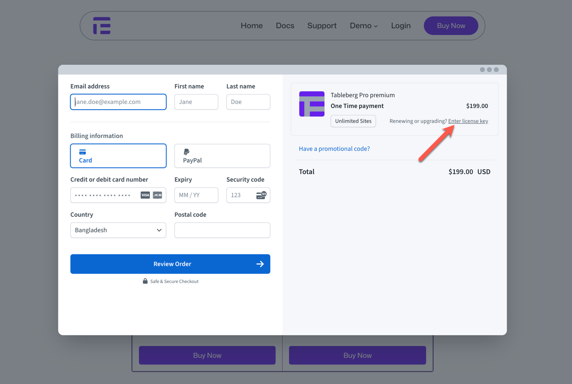This screenshot has height=384, width=572.
Task: Select the Card payment method
Action: click(118, 156)
